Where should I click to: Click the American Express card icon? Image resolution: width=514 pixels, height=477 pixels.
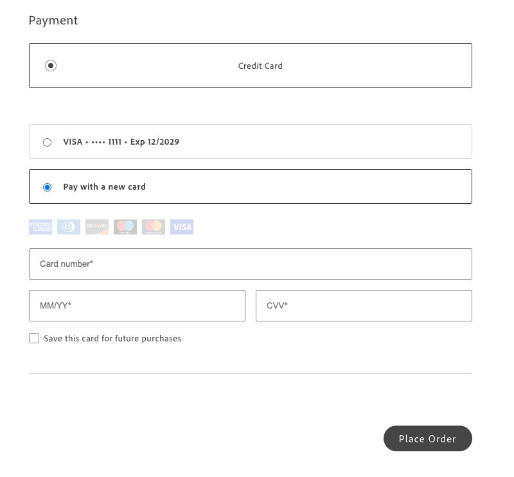coord(40,227)
